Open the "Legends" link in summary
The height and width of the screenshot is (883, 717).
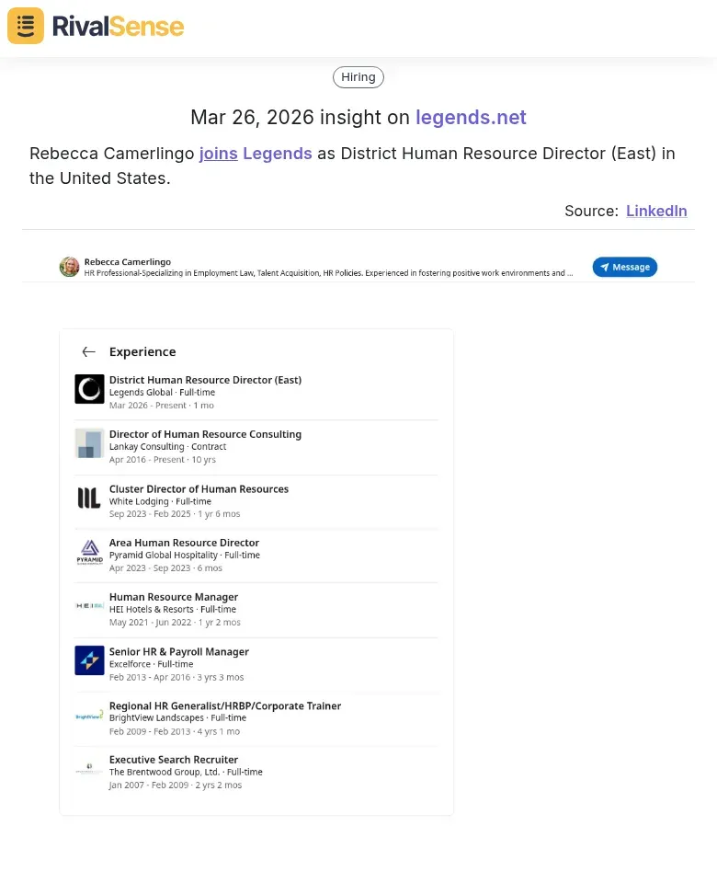(278, 154)
